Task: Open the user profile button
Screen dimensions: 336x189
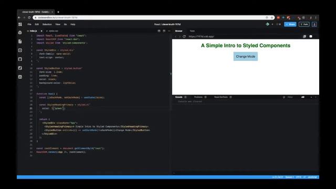Action: click(x=314, y=25)
